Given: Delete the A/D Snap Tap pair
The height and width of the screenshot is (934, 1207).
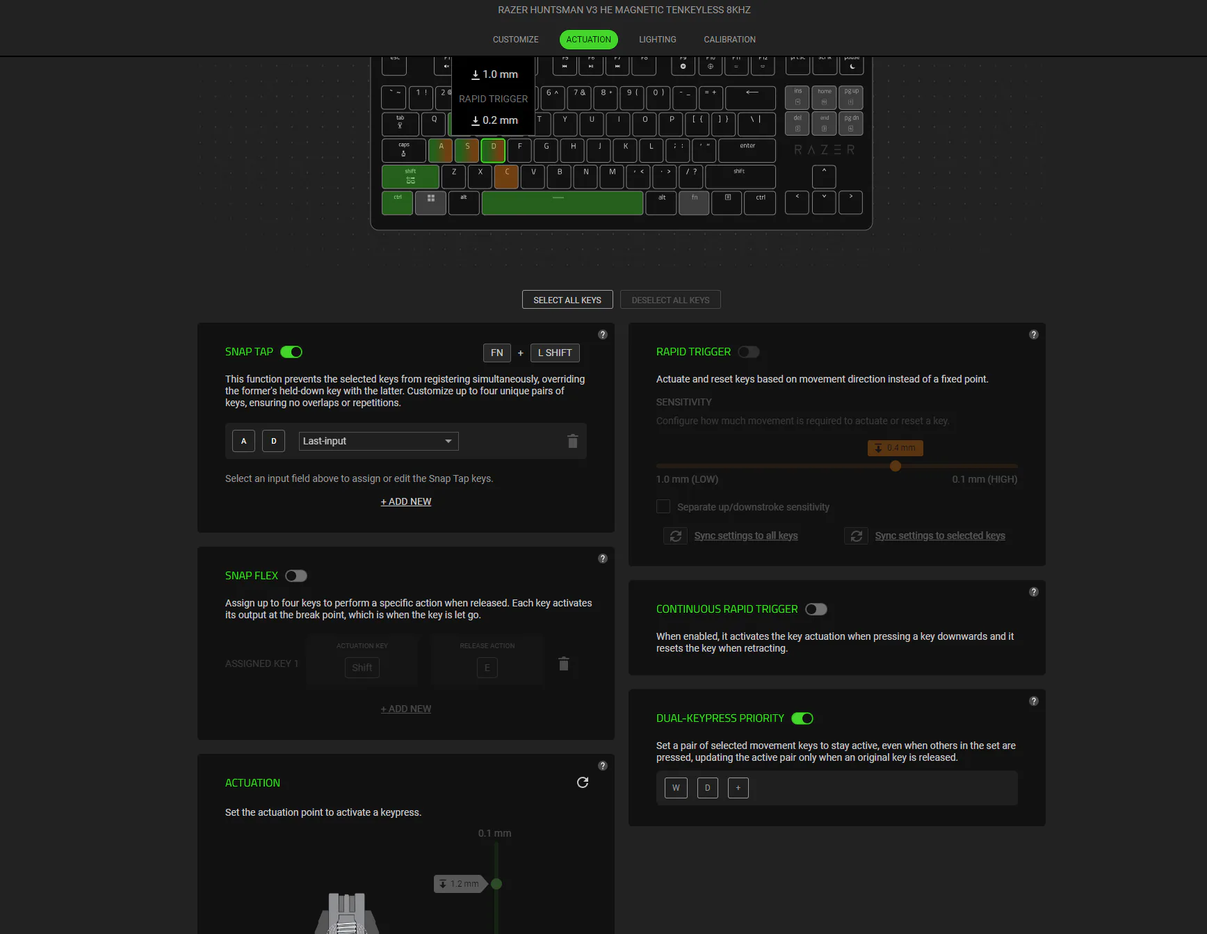Looking at the screenshot, I should 573,441.
